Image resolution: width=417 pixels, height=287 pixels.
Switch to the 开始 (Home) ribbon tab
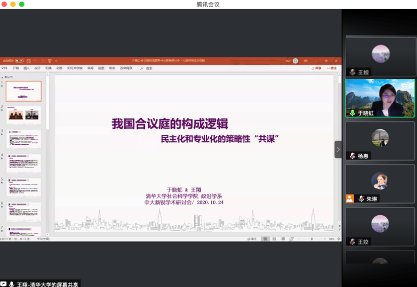[16, 68]
